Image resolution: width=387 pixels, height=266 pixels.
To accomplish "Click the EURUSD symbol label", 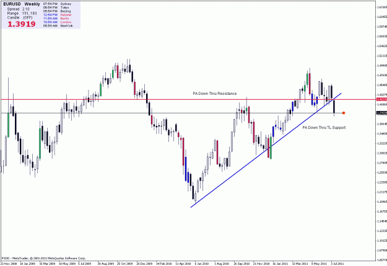I will [12, 4].
